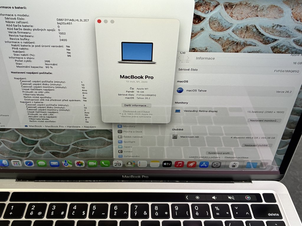Image resolution: width=302 pixels, height=226 pixels.
Task: Open the blue folder stack in Dock
Action: point(251,165)
